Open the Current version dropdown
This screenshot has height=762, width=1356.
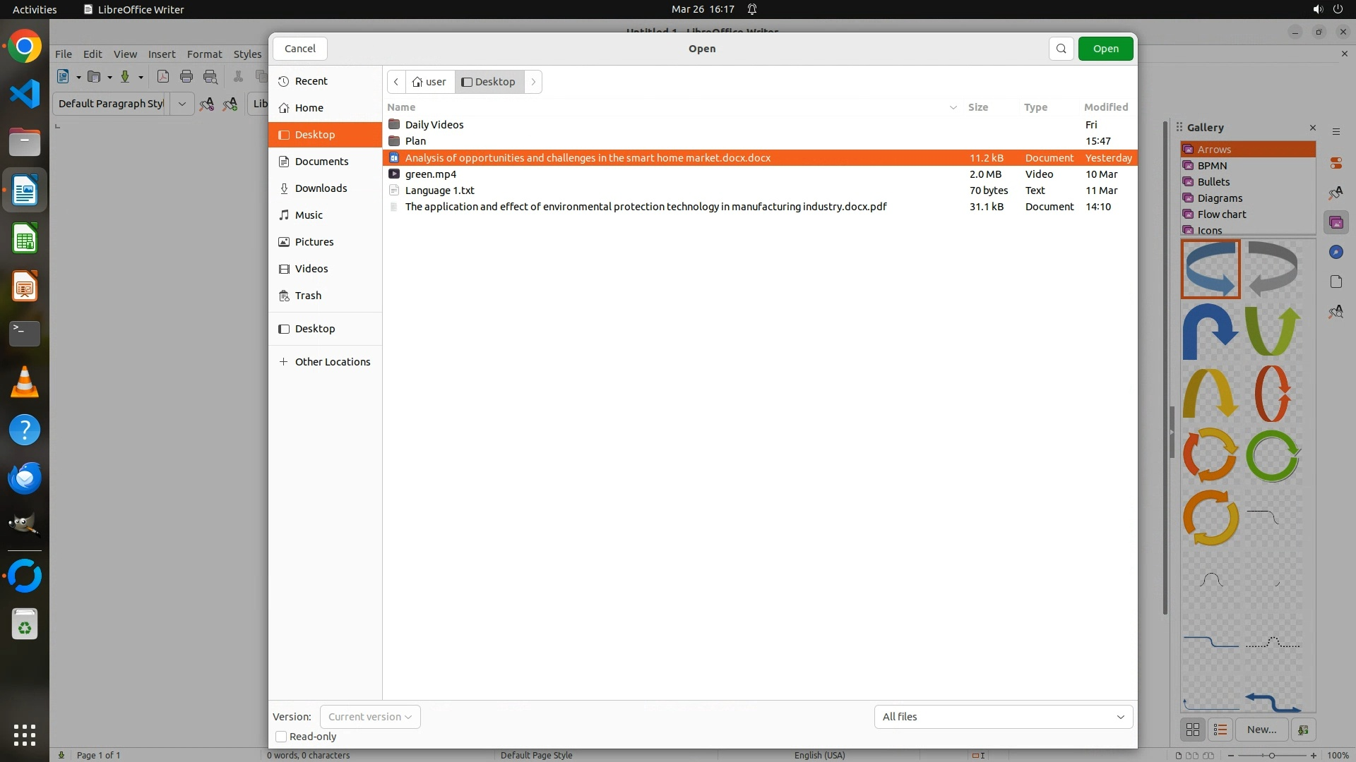pyautogui.click(x=370, y=717)
